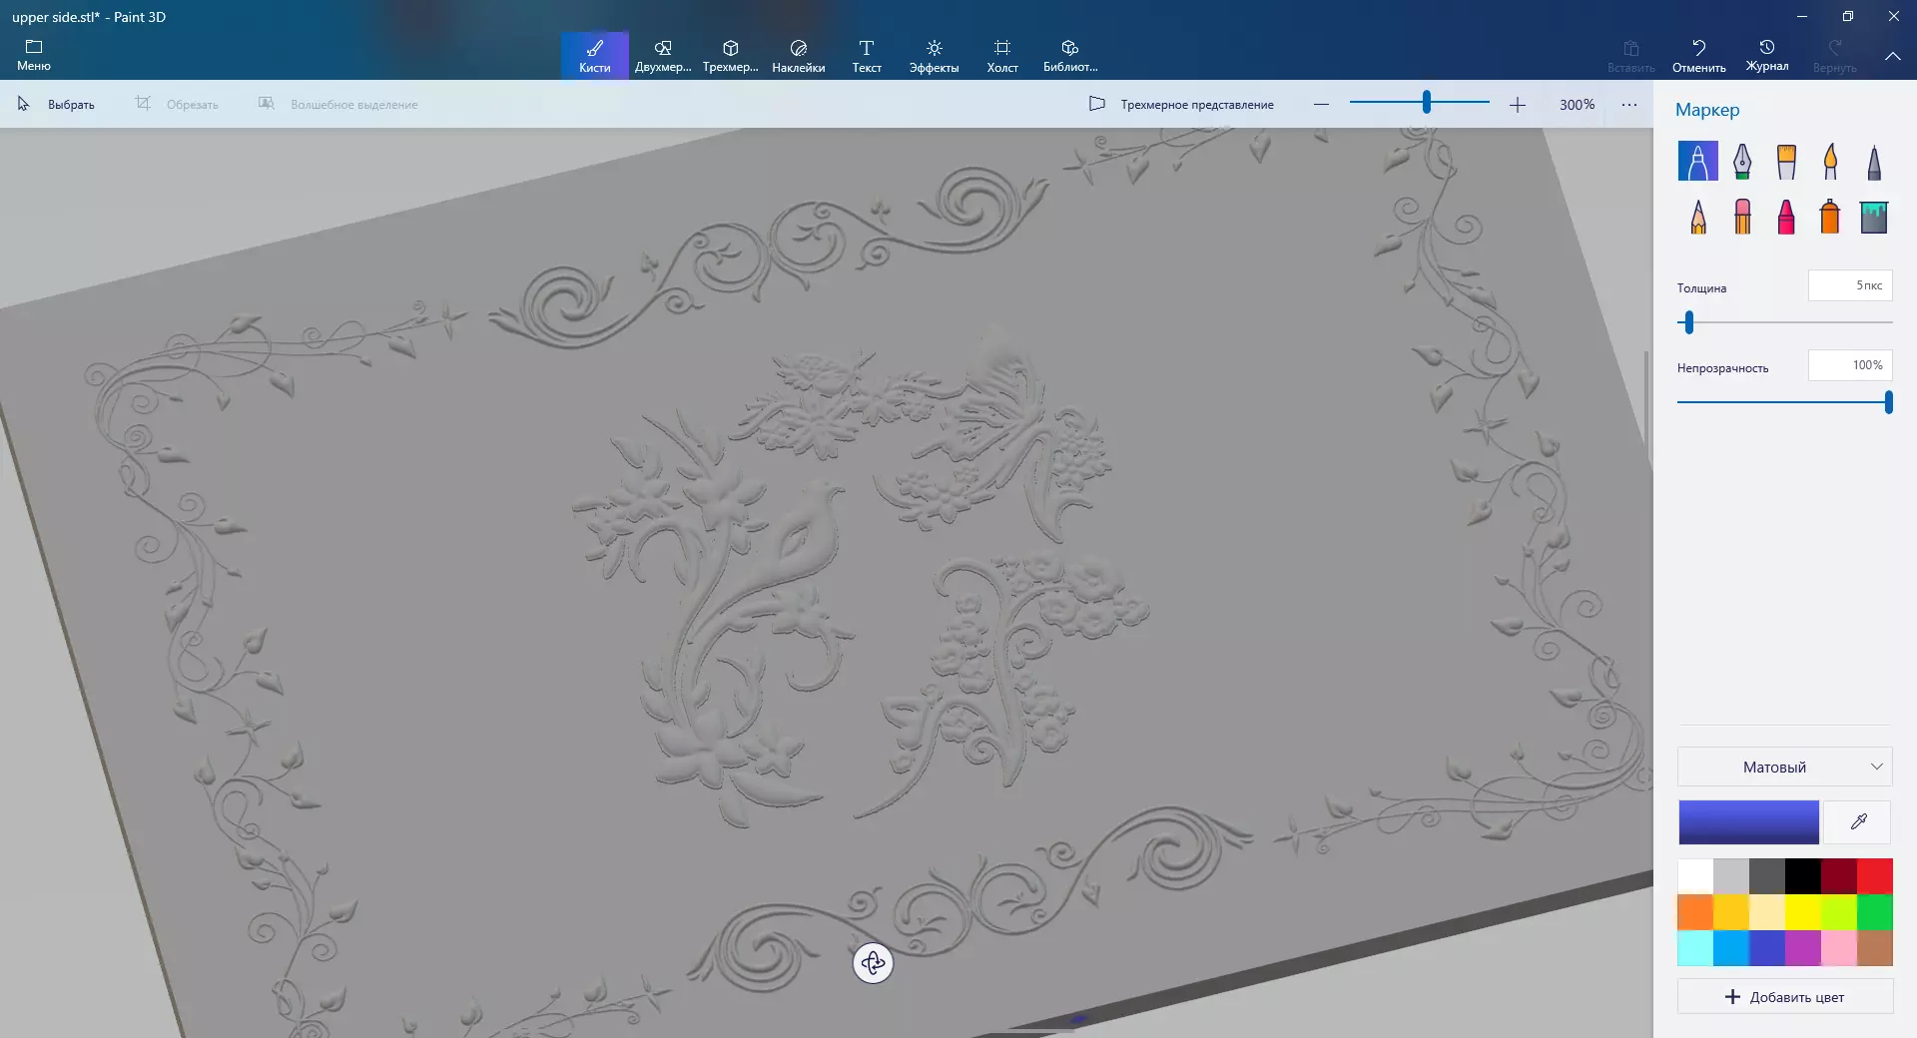Choose the light gray color swatch

1731,876
